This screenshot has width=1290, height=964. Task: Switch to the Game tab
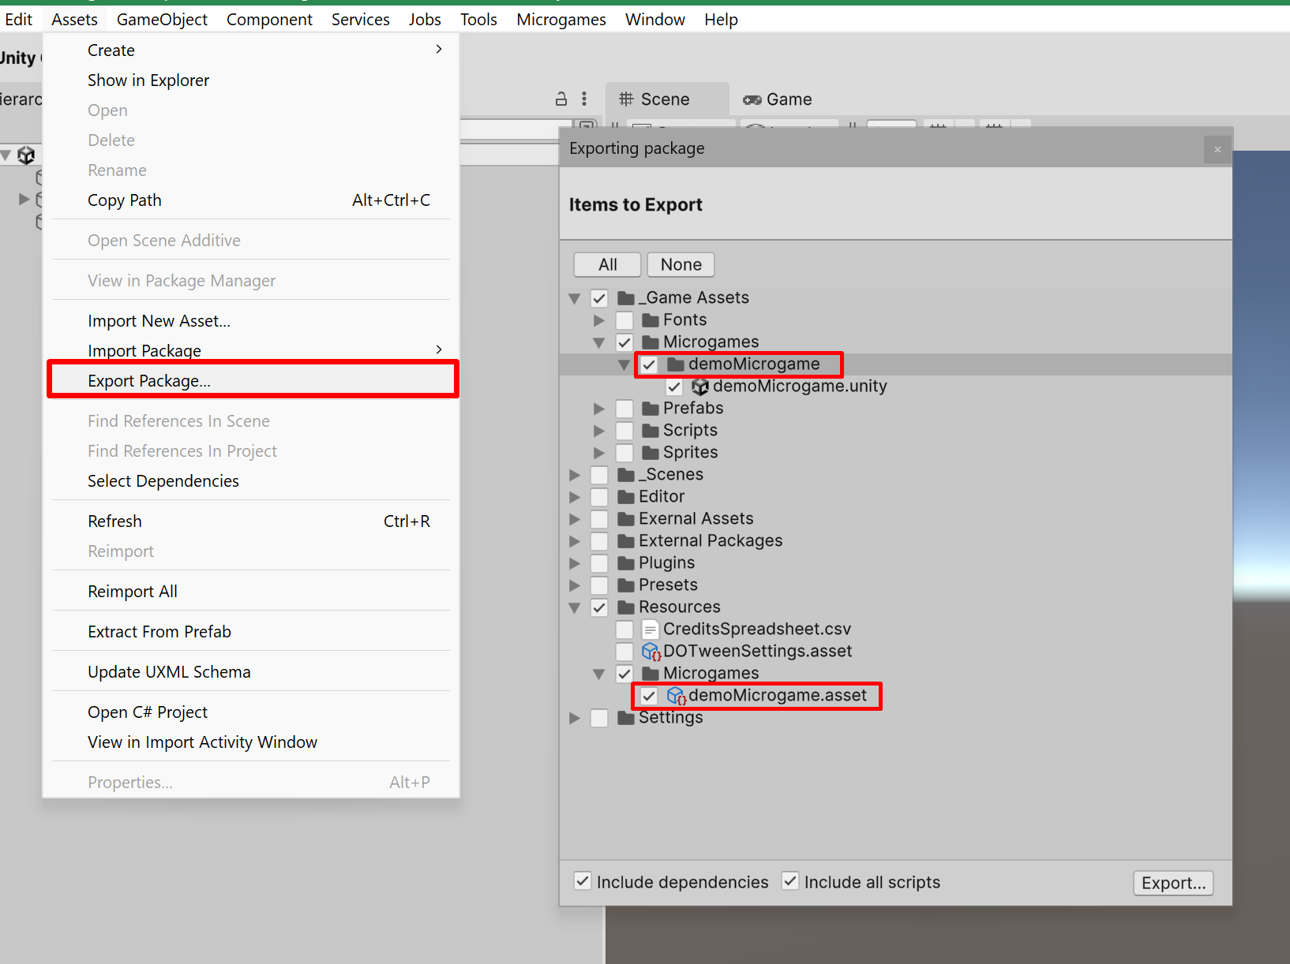(x=778, y=99)
